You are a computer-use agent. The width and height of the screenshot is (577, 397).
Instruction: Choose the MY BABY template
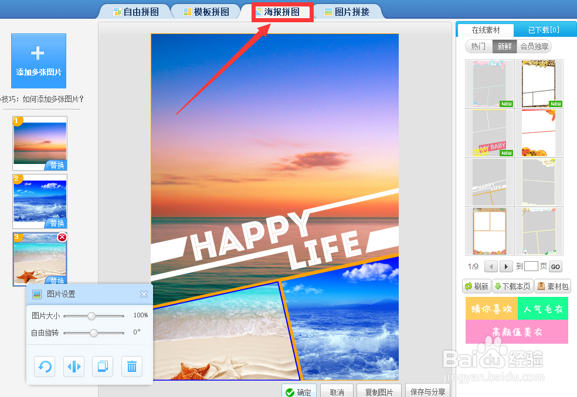tap(490, 133)
